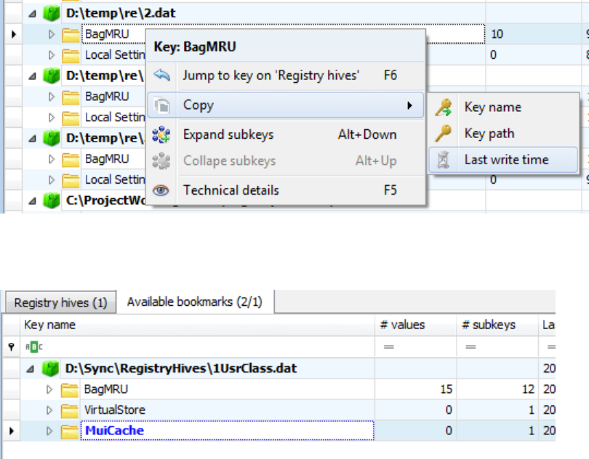Click the Copy pages icon in context menu
589x459 pixels.
pyautogui.click(x=162, y=105)
